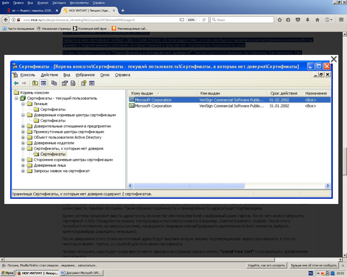Click the EN language indicator in tray
347x277 pixels.
(x=310, y=273)
